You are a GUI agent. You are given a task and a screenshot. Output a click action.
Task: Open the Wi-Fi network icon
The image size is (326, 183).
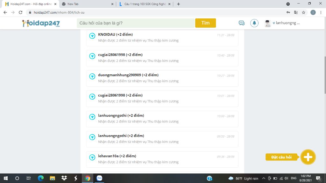coord(281,179)
